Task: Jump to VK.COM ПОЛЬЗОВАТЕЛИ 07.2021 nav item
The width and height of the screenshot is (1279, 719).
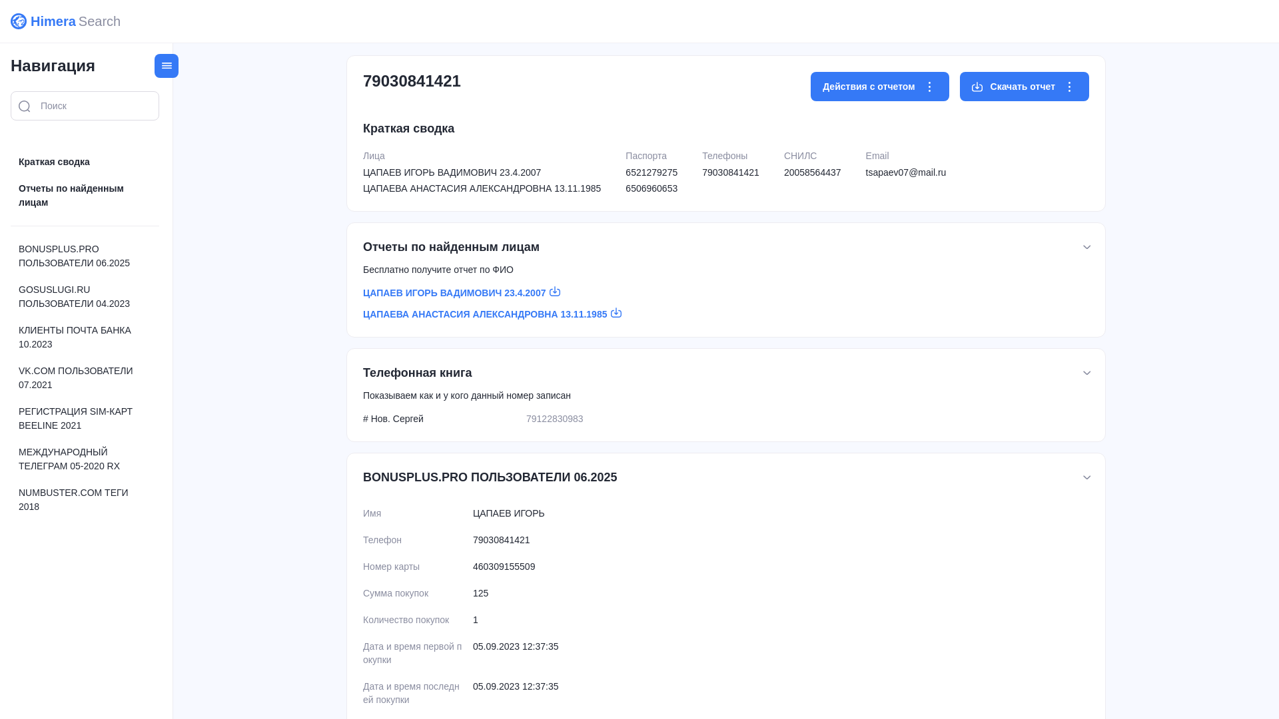Action: [x=75, y=377]
